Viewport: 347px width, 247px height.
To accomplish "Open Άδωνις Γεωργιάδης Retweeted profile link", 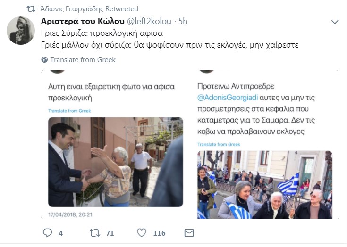I will (89, 9).
